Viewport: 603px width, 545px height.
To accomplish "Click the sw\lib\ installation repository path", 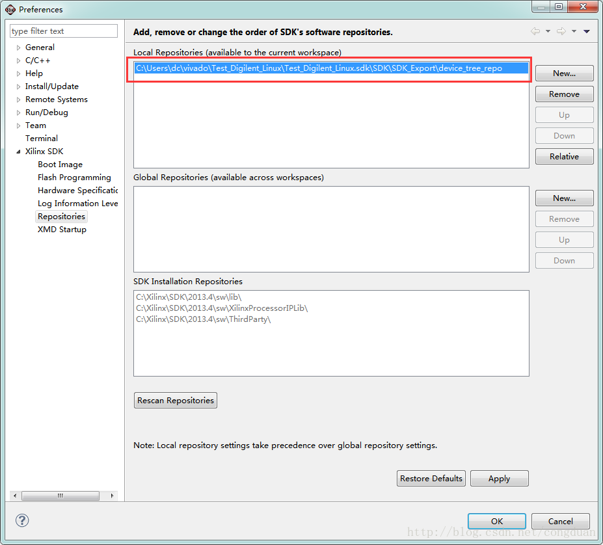I will click(x=189, y=297).
